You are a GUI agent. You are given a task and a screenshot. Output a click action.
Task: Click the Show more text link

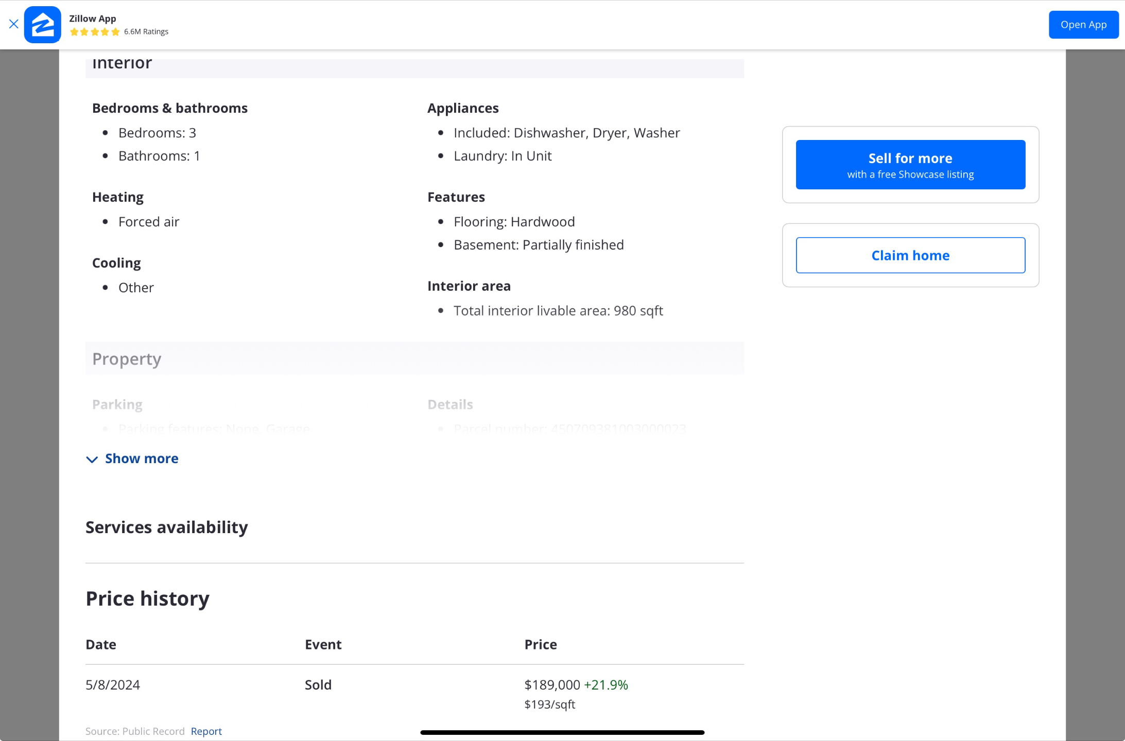(142, 458)
